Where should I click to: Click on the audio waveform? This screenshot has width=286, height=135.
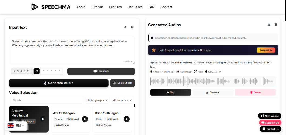coord(213,81)
